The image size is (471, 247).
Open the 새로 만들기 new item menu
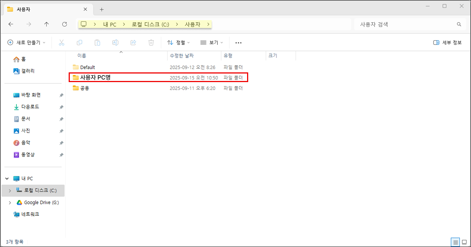coord(26,43)
